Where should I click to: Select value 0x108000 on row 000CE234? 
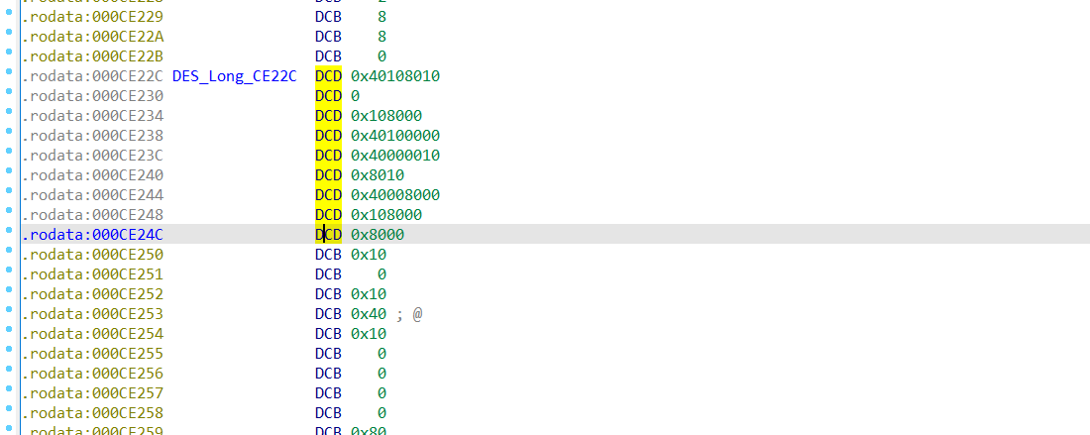pyautogui.click(x=385, y=115)
